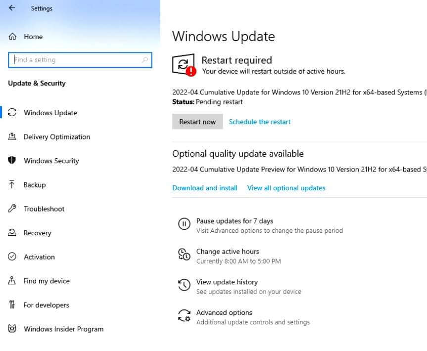Click the Activation icon in the sidebar
This screenshot has height=351, width=427.
pos(12,257)
